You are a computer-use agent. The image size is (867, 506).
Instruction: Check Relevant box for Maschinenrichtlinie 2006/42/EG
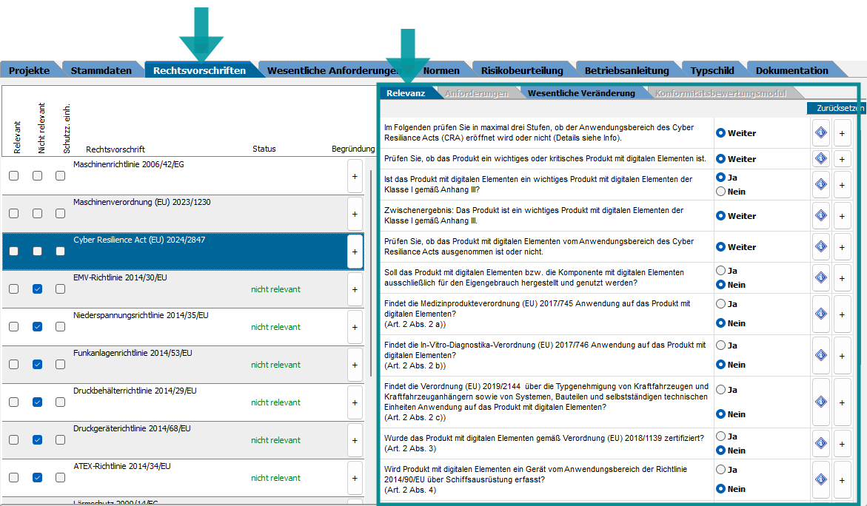click(x=14, y=175)
